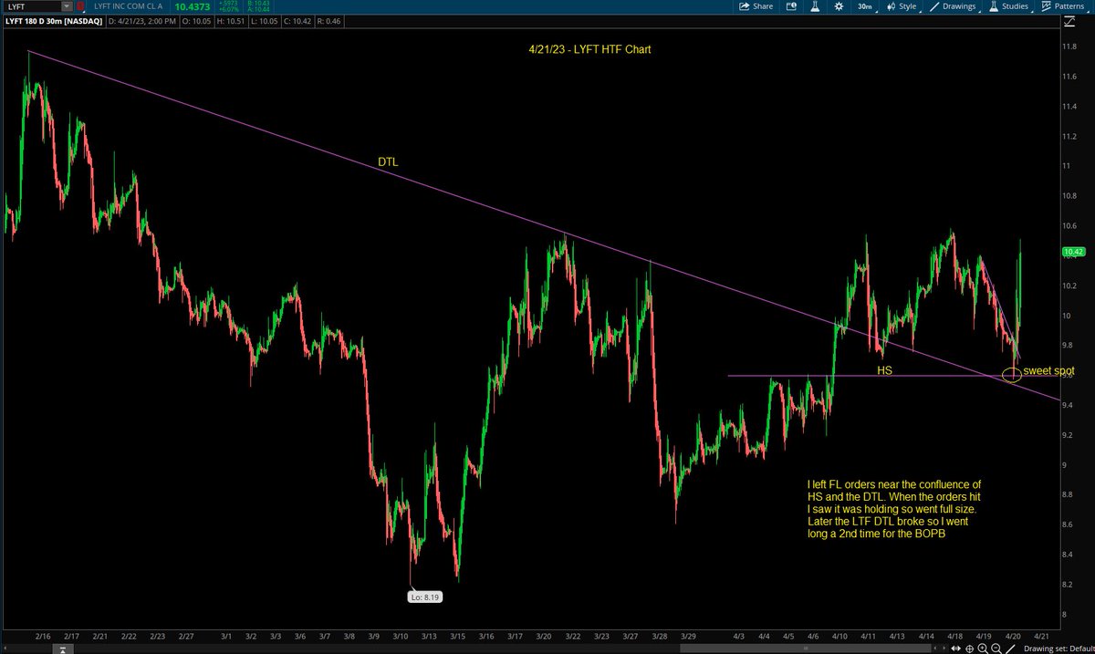This screenshot has width=1095, height=654.
Task: Click the 9.2 price level on axis
Action: pyautogui.click(x=1069, y=435)
